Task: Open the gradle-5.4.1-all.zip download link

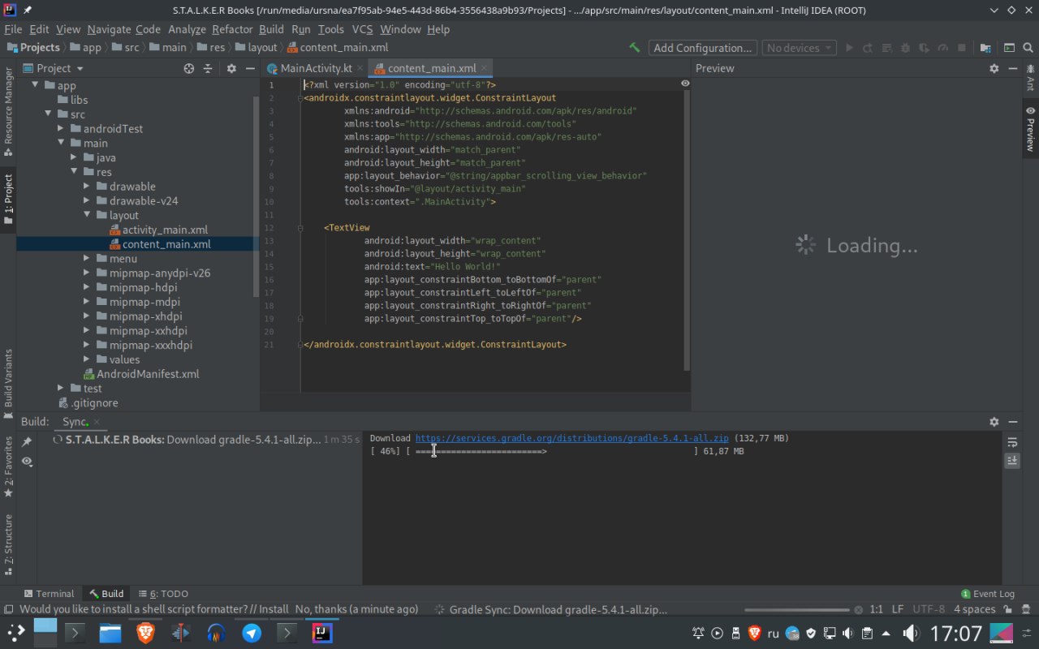Action: 571,438
